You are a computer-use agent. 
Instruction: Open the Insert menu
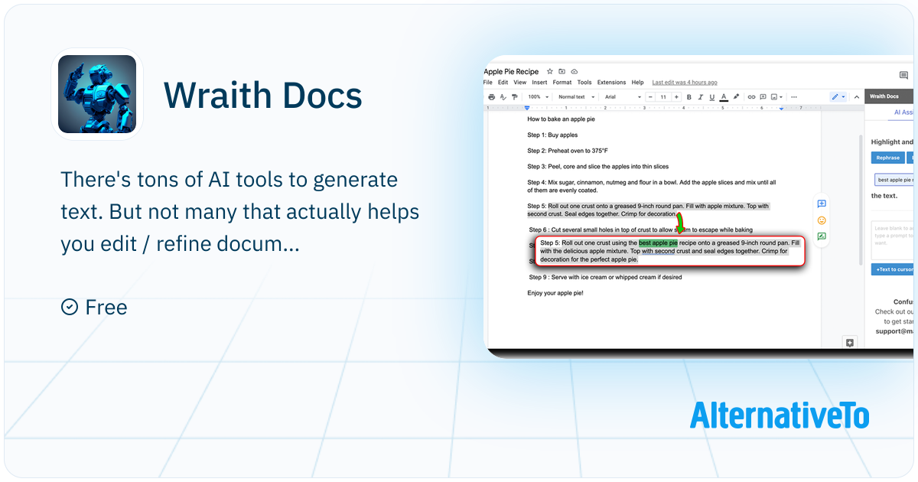point(539,83)
